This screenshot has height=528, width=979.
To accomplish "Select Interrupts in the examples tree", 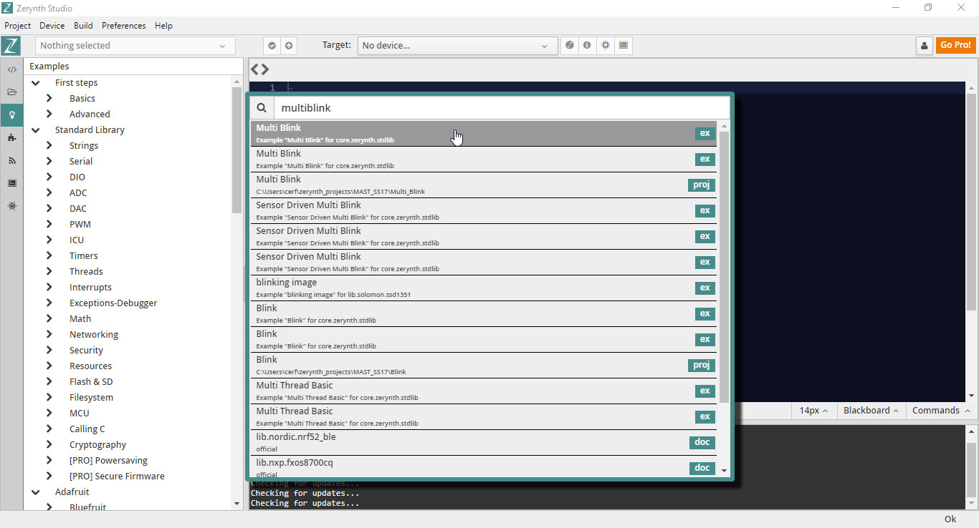I will (x=90, y=288).
